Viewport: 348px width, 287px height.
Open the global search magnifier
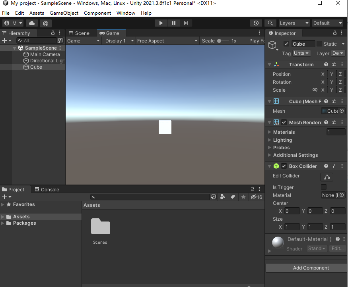pyautogui.click(x=270, y=23)
